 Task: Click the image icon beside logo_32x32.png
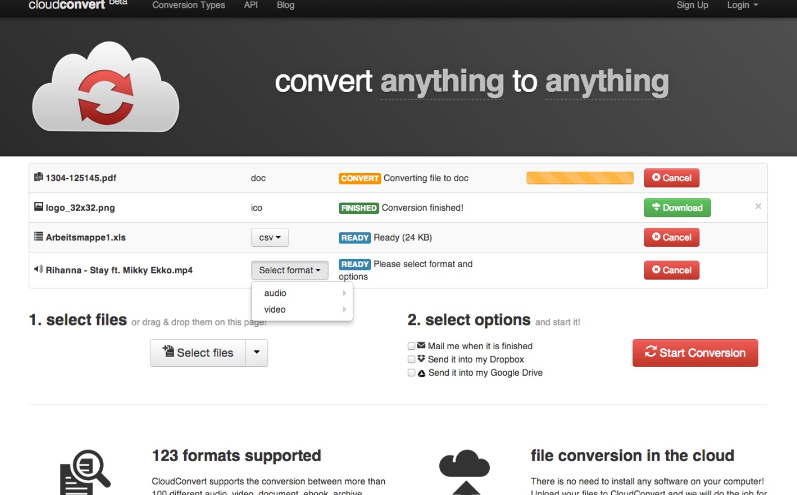pyautogui.click(x=38, y=207)
